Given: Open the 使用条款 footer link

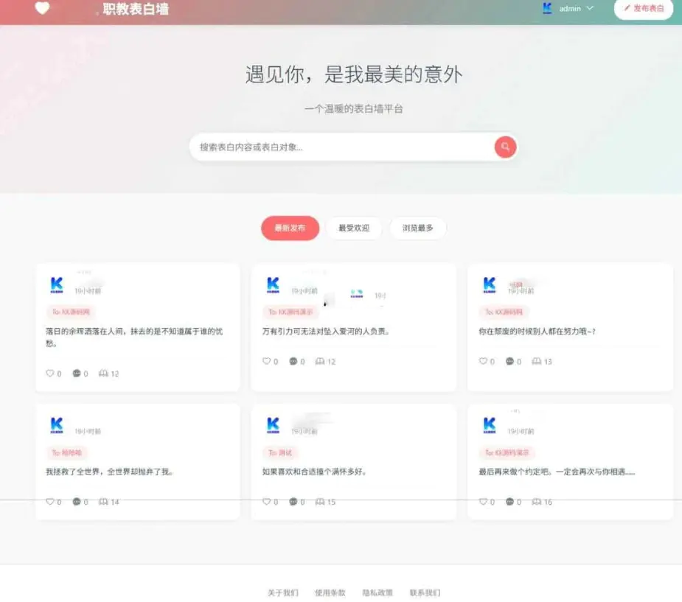Looking at the screenshot, I should pos(330,592).
